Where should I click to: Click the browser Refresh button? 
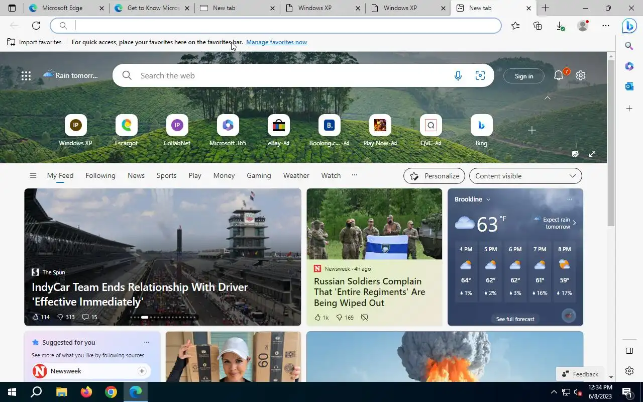coord(36,26)
